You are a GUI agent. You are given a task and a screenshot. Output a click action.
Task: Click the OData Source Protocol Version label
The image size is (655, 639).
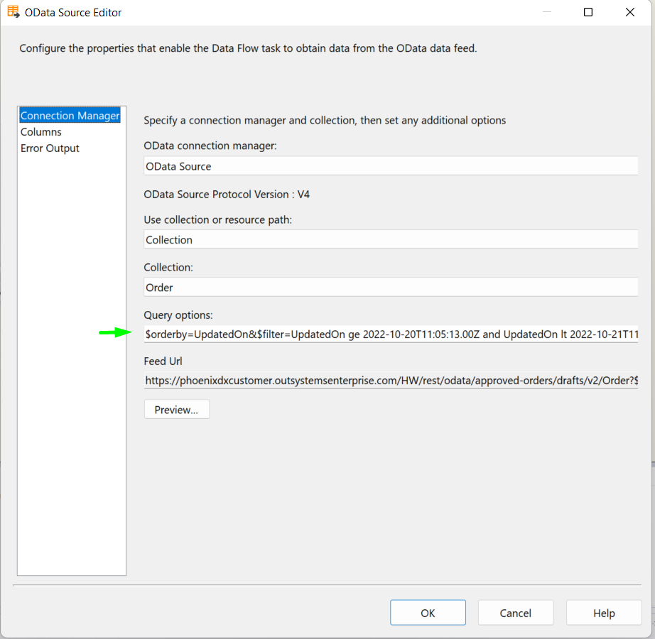(227, 195)
